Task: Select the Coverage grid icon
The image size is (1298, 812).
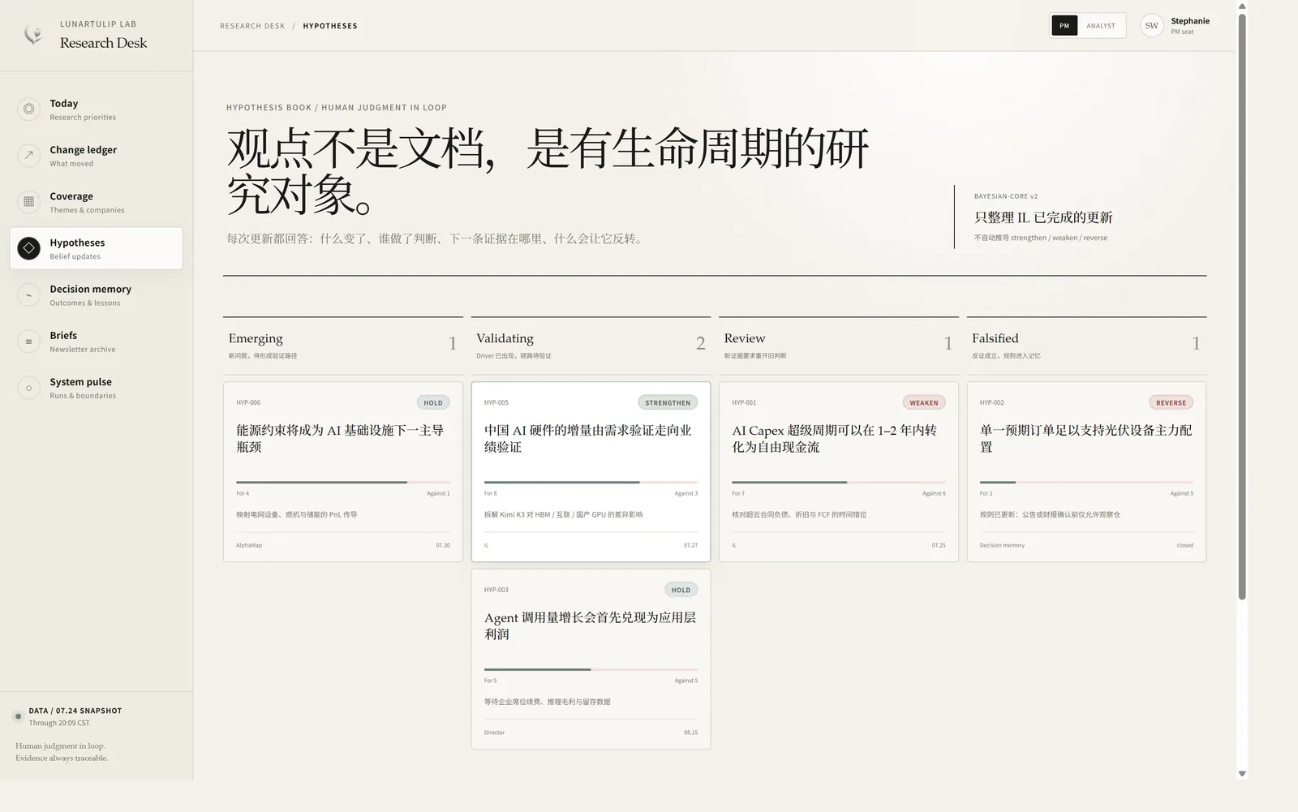Action: coord(29,201)
